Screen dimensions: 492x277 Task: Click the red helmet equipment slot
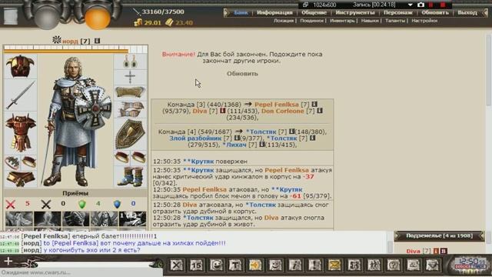click(x=21, y=67)
